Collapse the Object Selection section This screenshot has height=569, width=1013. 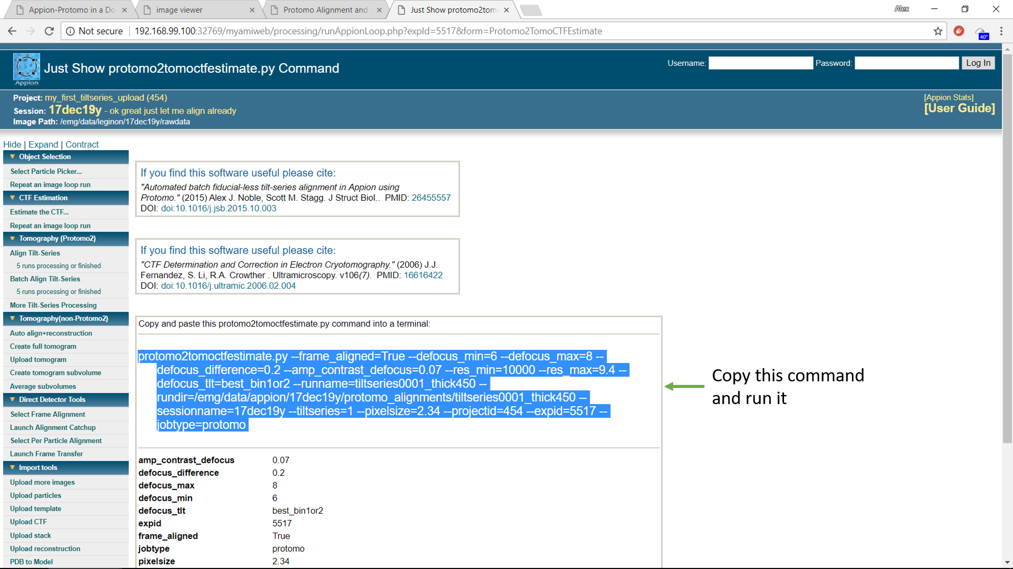click(x=13, y=157)
